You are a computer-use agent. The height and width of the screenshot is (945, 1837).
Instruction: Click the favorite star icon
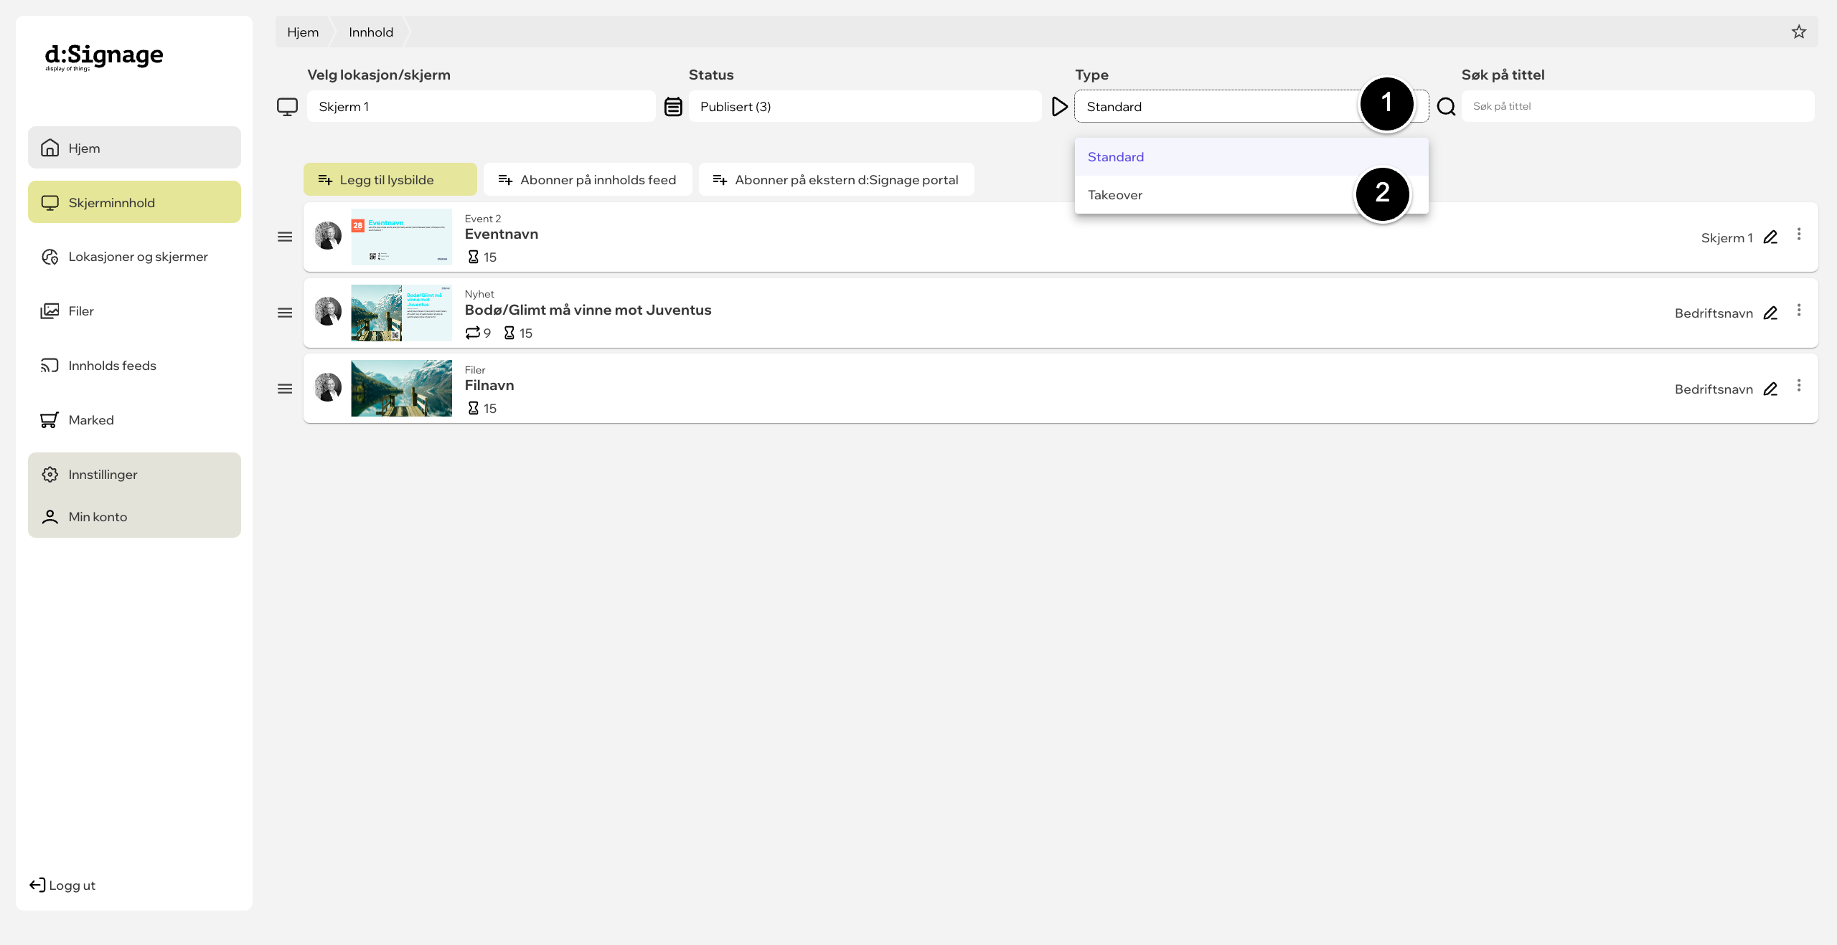(x=1799, y=32)
